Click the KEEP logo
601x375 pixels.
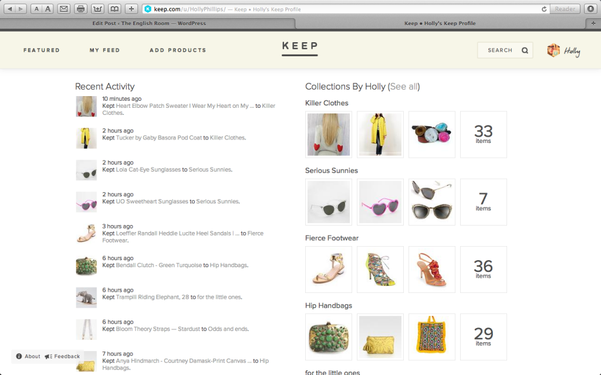(300, 48)
